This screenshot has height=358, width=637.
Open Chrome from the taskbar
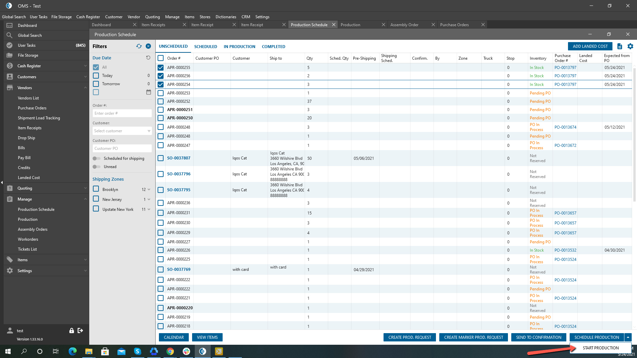coord(170,351)
